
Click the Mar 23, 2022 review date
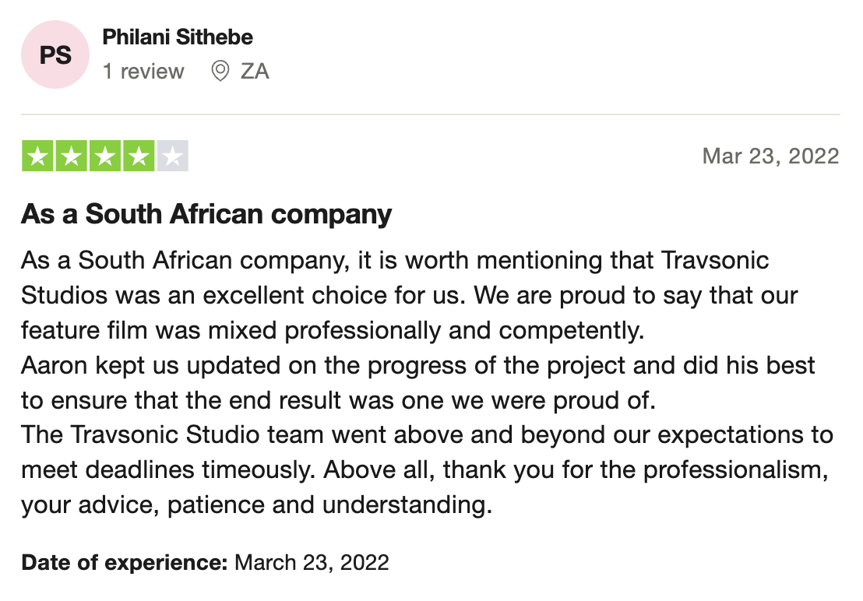coord(770,156)
